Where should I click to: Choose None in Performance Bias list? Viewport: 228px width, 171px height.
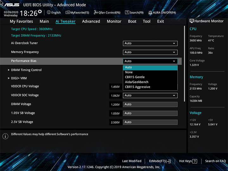(150, 72)
